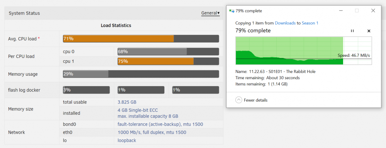Click the third flash log docker 1% bar

point(195,90)
